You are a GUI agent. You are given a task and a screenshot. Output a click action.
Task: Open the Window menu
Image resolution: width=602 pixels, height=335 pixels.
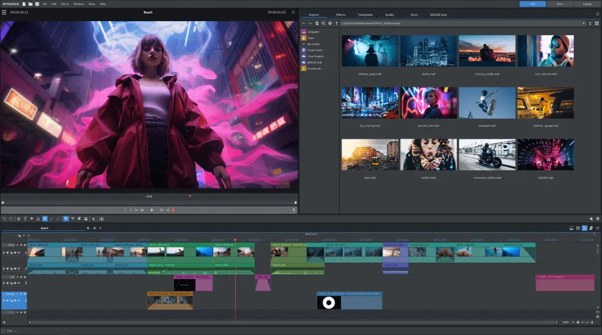pos(78,4)
